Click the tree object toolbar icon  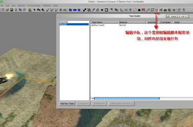(130, 10)
